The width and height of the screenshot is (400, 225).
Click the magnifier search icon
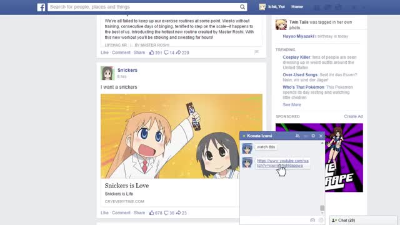pyautogui.click(x=242, y=7)
